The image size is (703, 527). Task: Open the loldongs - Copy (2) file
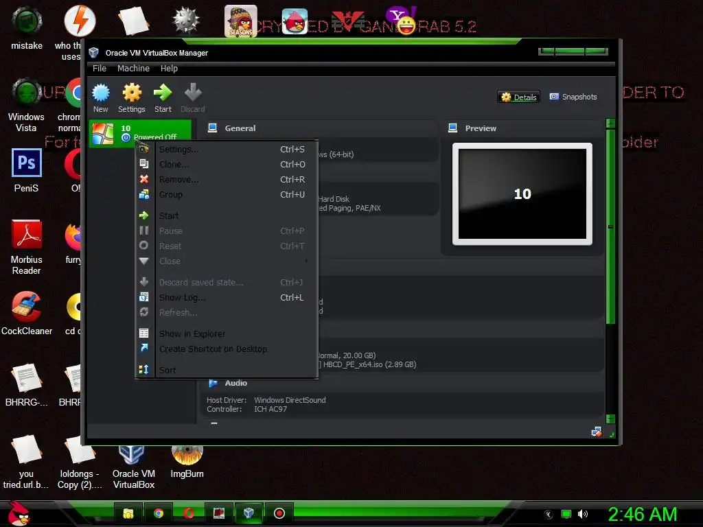(x=80, y=462)
